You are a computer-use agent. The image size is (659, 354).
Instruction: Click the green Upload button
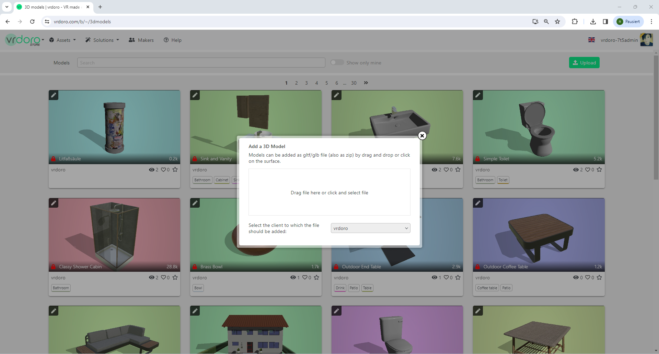click(x=584, y=63)
